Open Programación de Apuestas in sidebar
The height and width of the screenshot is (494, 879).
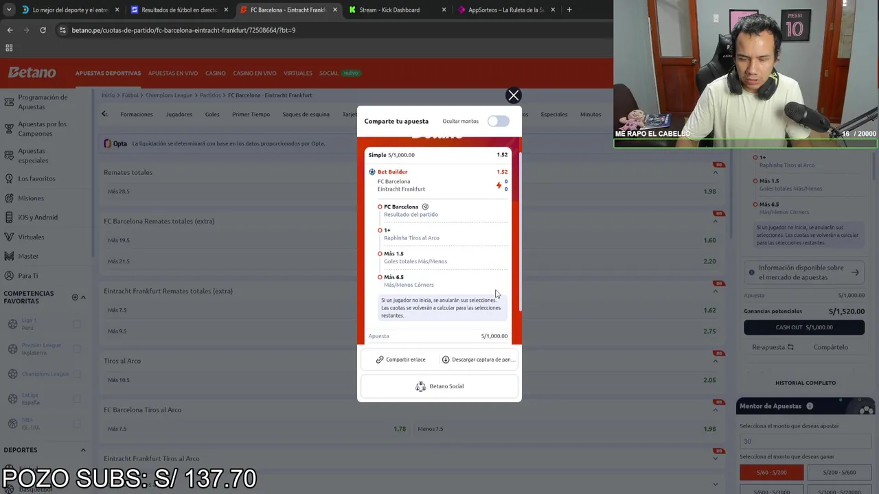click(43, 102)
